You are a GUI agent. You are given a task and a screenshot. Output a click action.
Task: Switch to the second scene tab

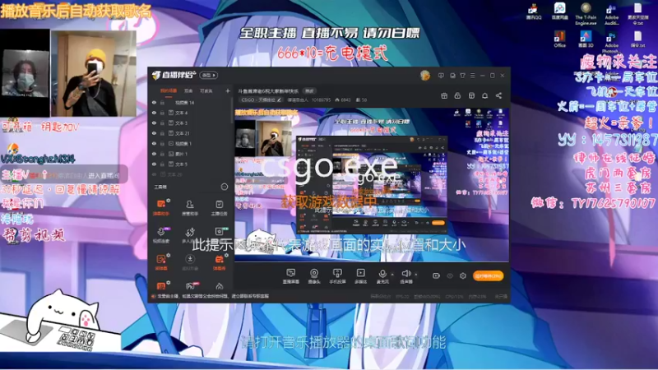click(188, 90)
